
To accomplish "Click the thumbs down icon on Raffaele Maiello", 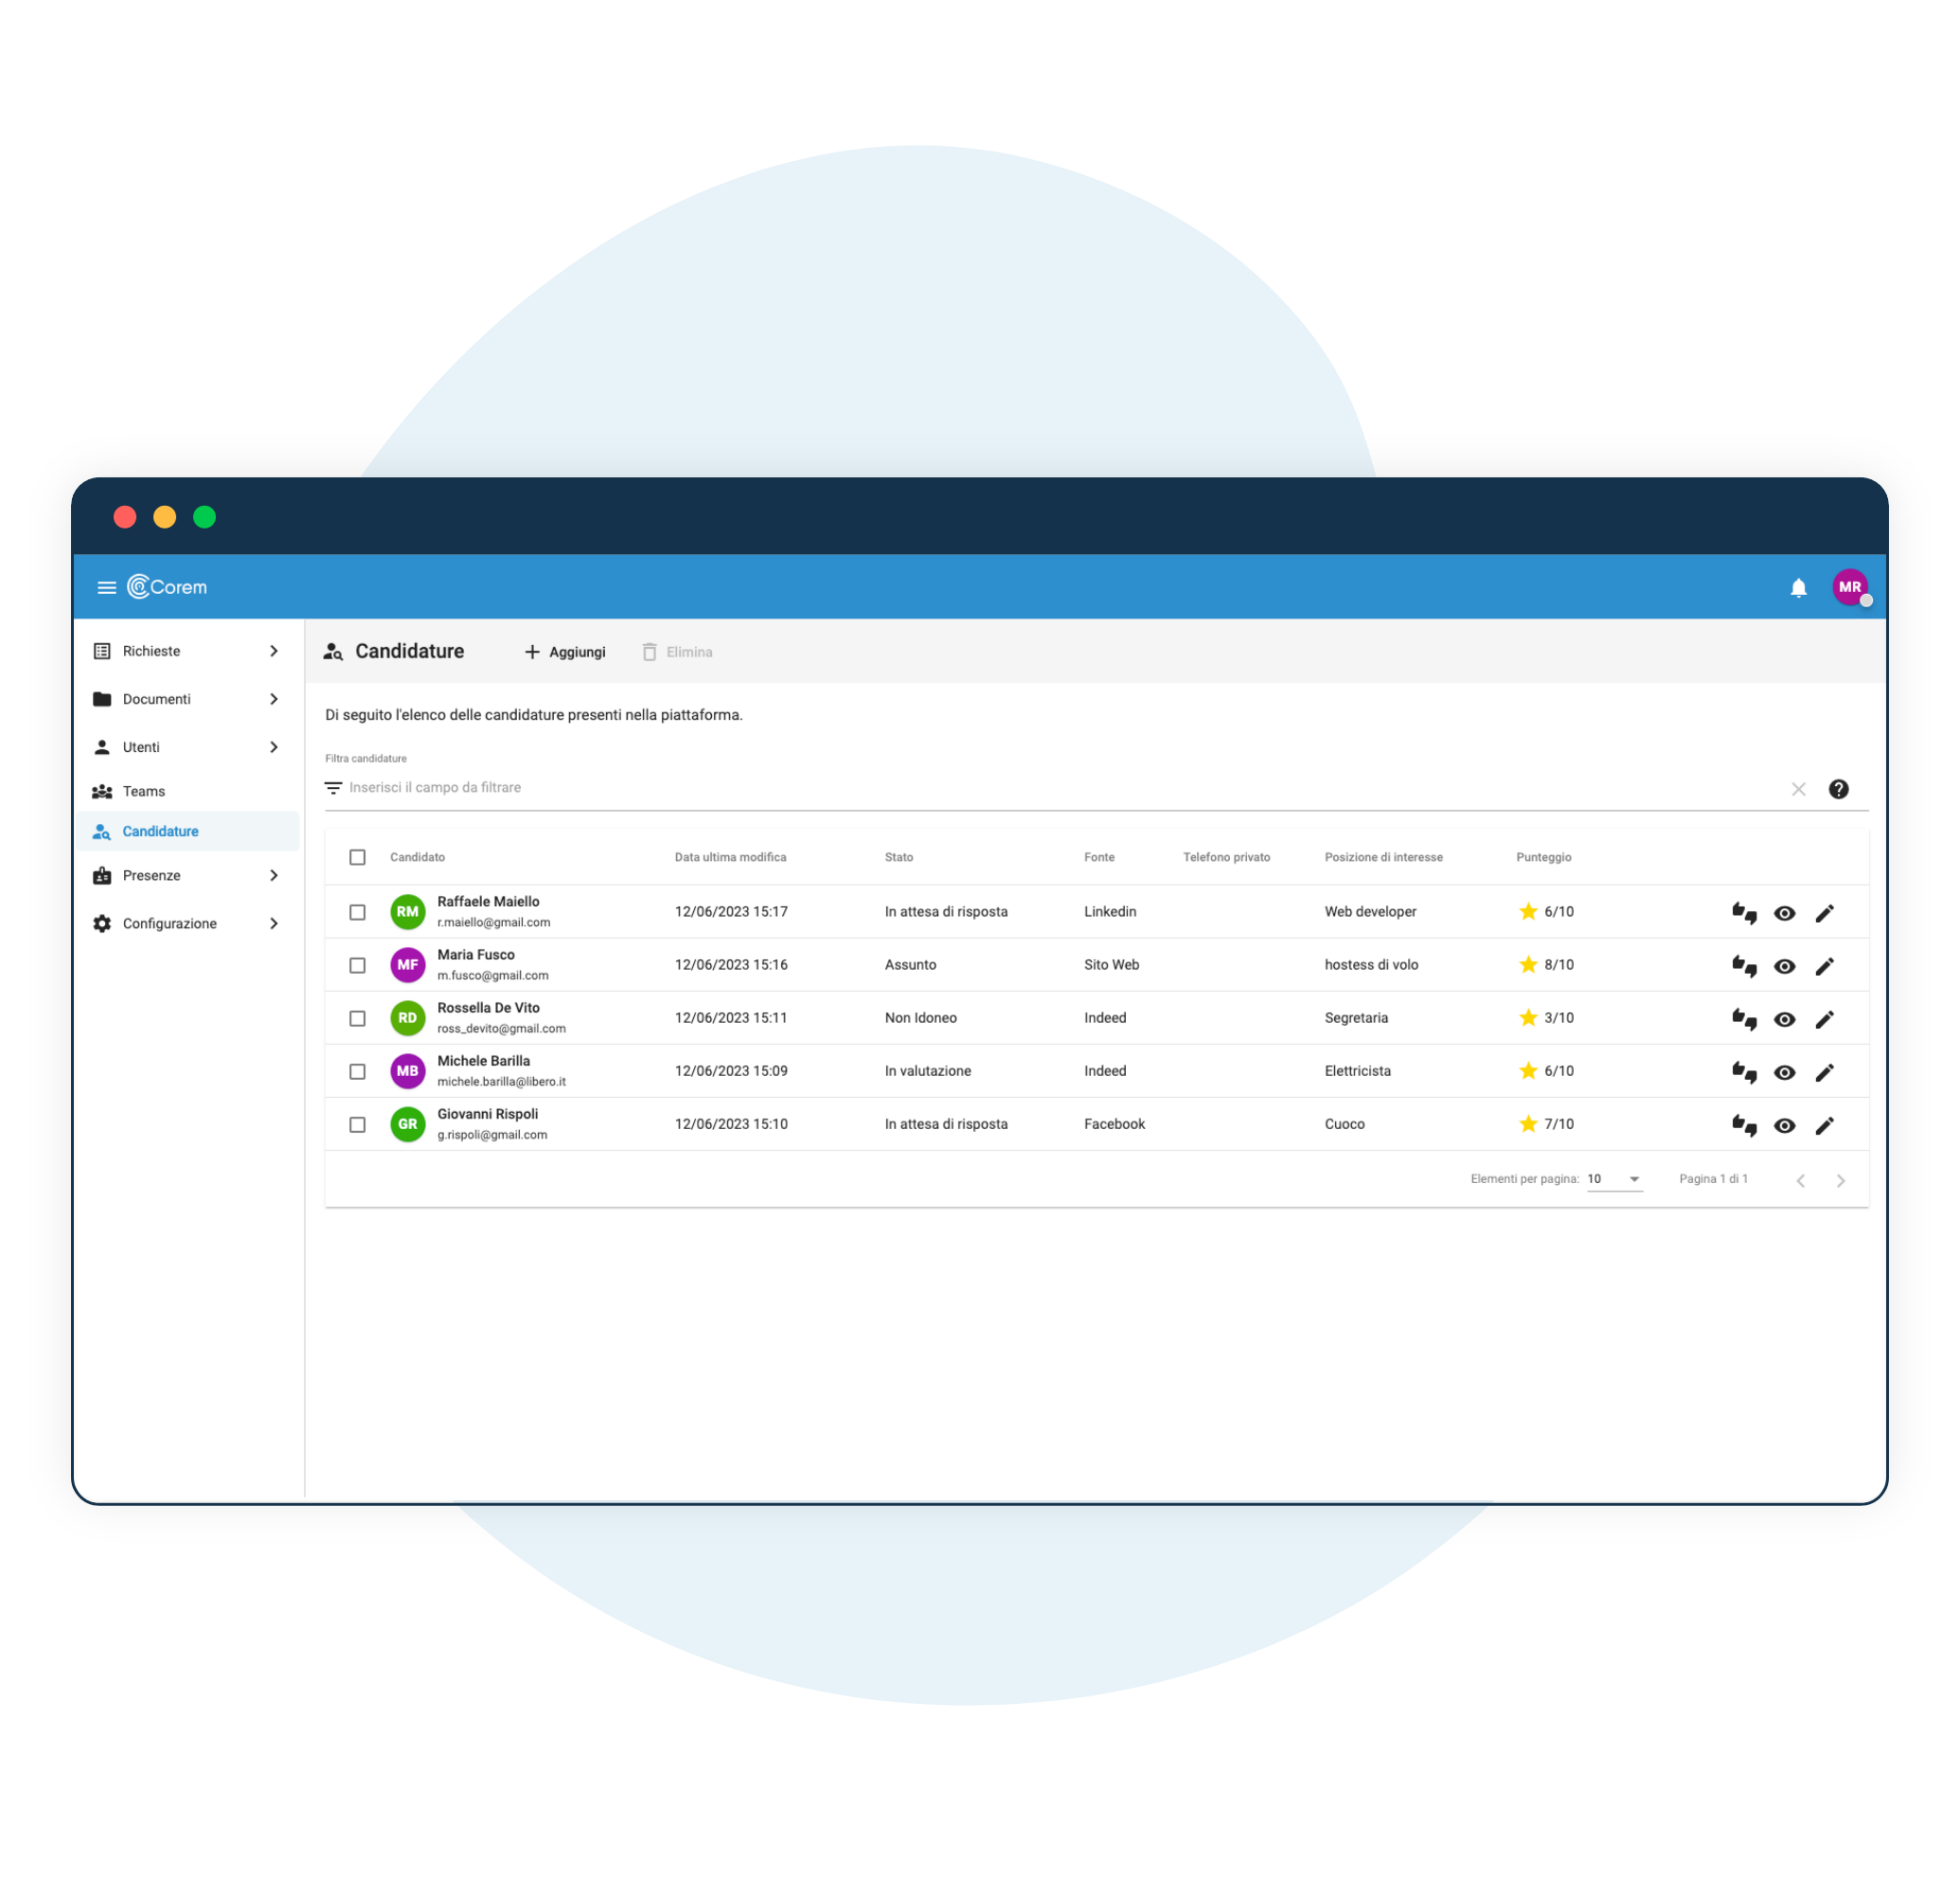I will point(1750,918).
